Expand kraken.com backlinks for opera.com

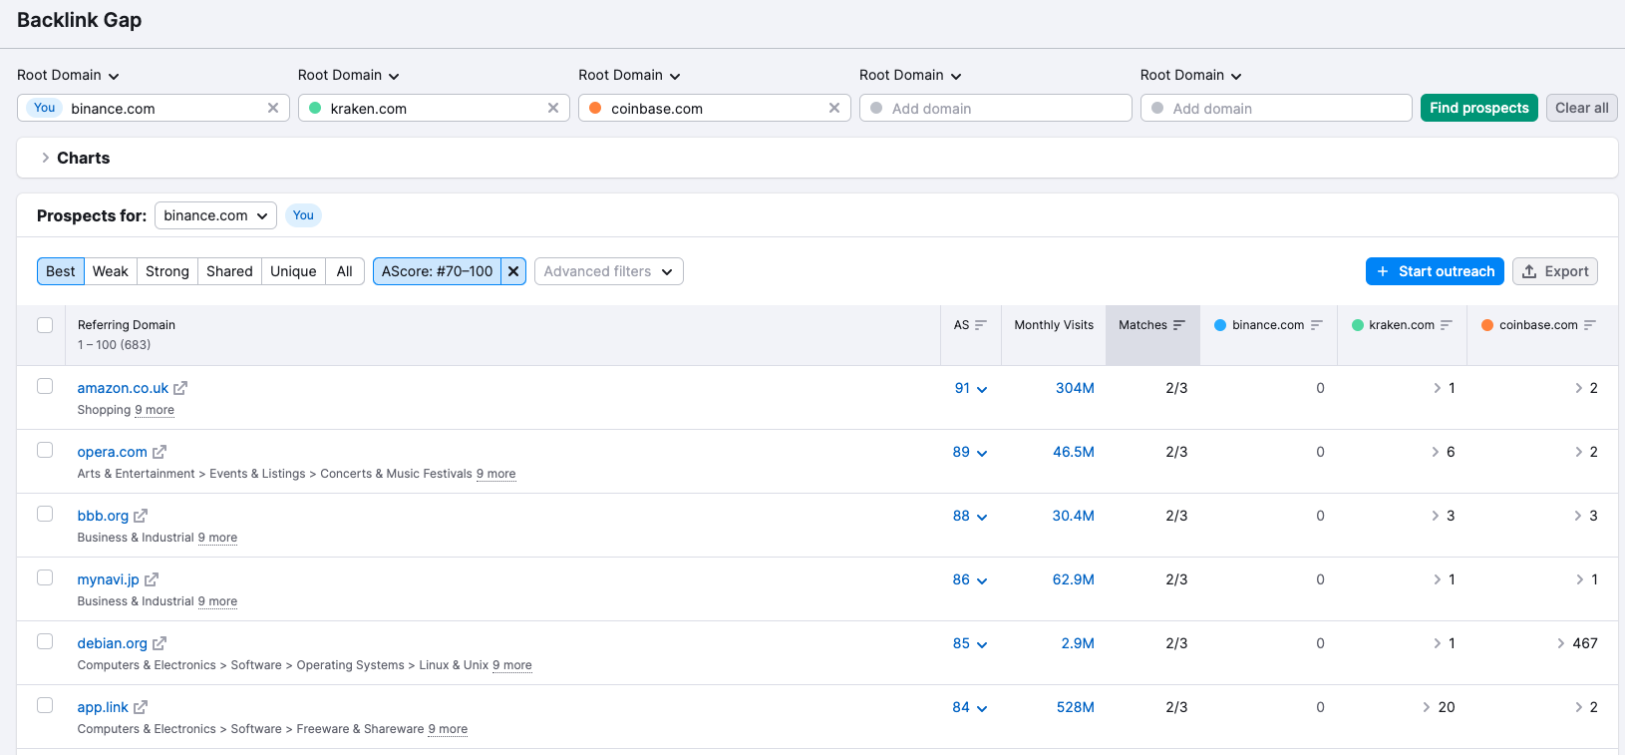1437,452
